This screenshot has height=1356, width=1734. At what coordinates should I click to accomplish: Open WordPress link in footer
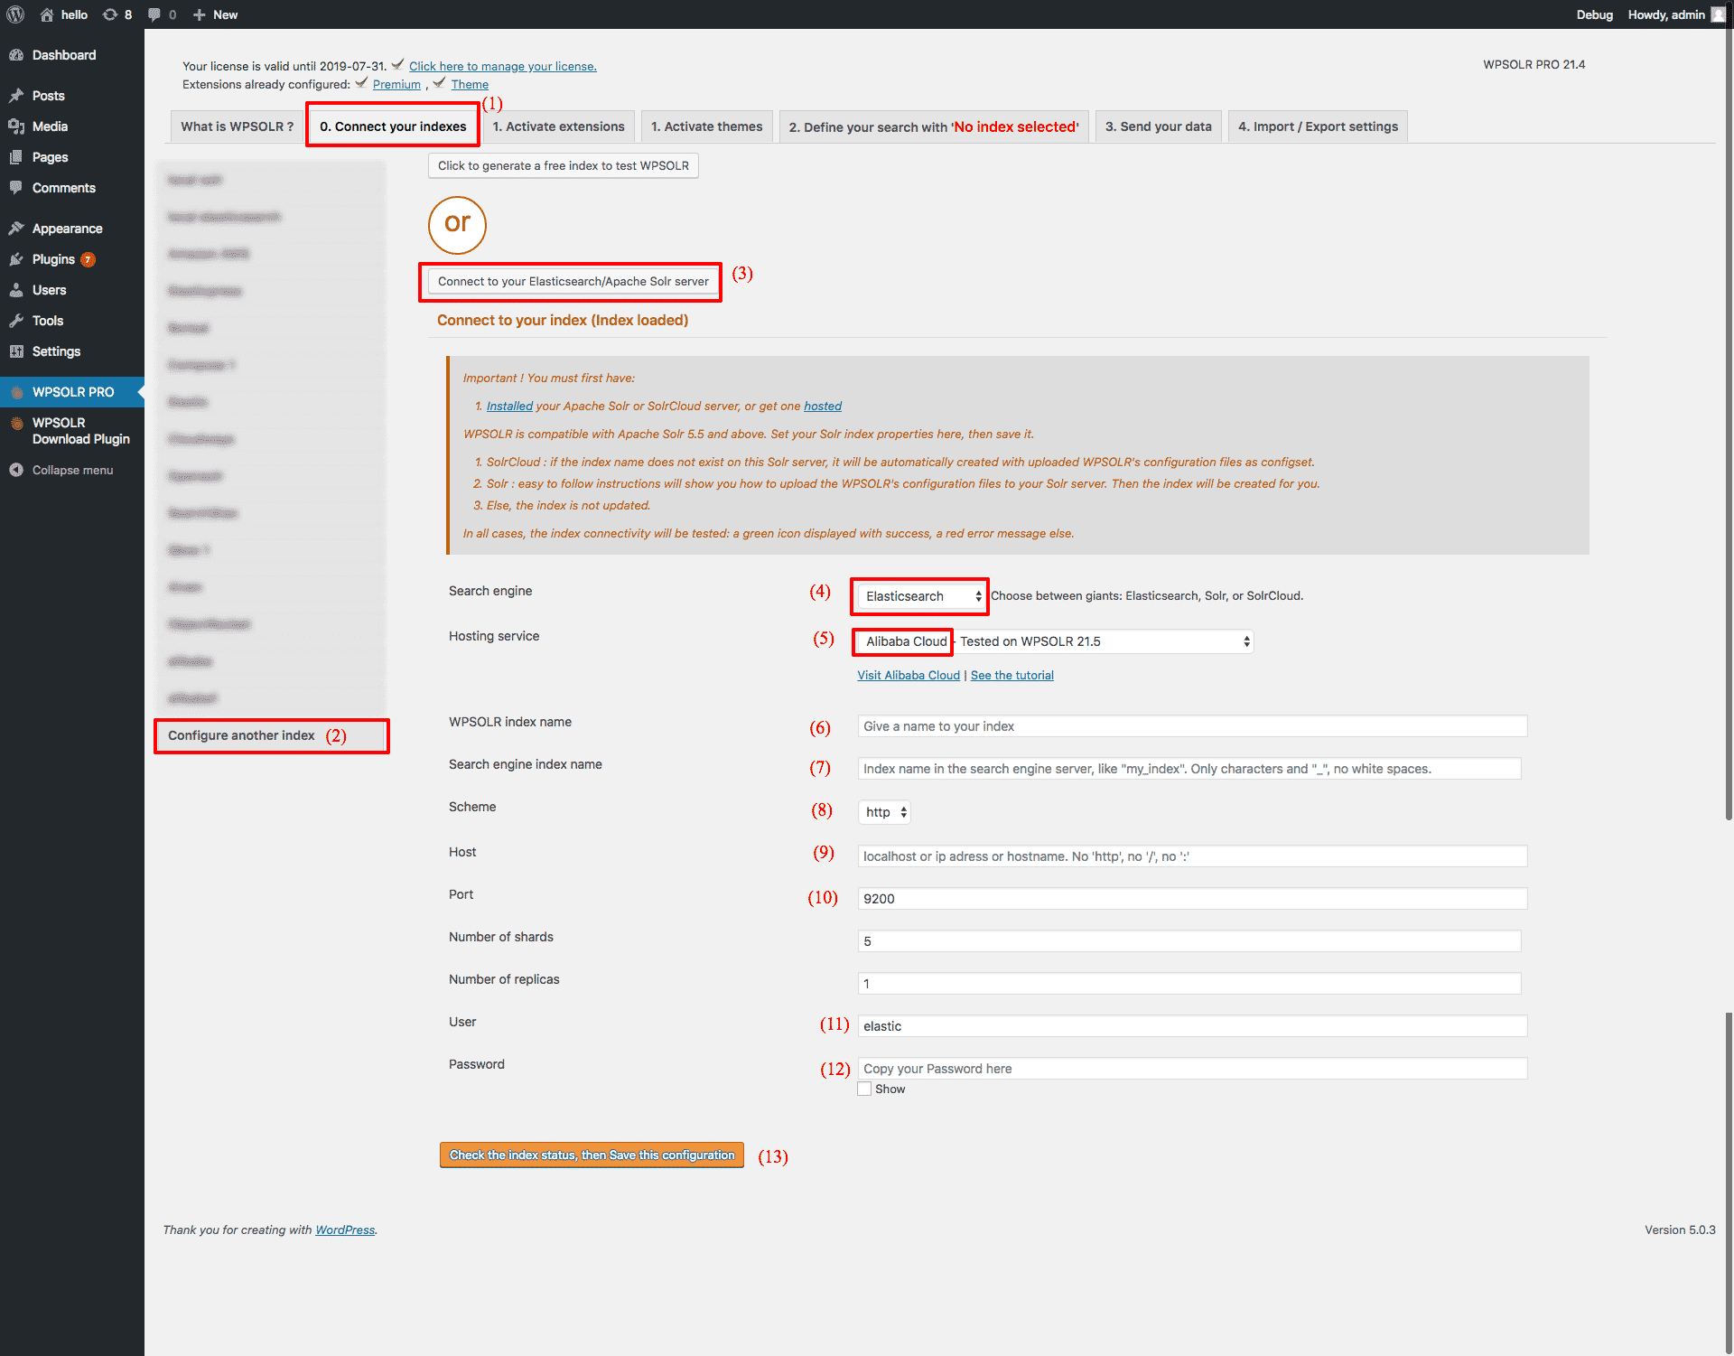[345, 1230]
